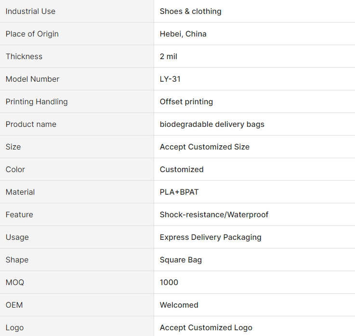Click the "Model Number" label
This screenshot has height=336, width=355.
pyautogui.click(x=32, y=79)
